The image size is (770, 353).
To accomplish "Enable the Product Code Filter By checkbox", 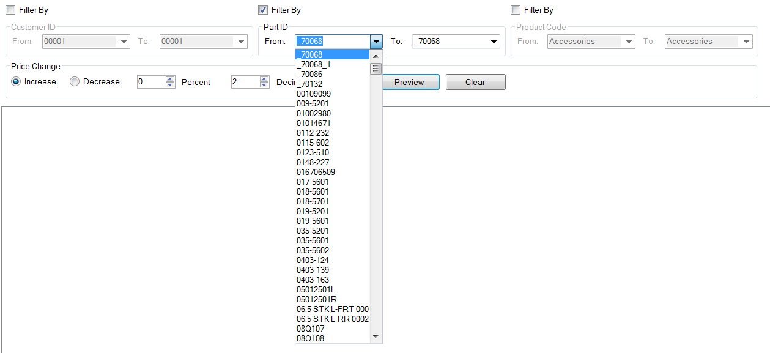I will coord(516,10).
